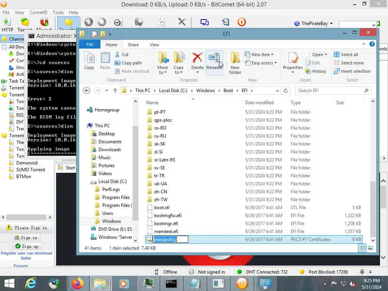388x291 pixels.
Task: Click BitComet Magnet toolbar icon
Action: point(44,25)
